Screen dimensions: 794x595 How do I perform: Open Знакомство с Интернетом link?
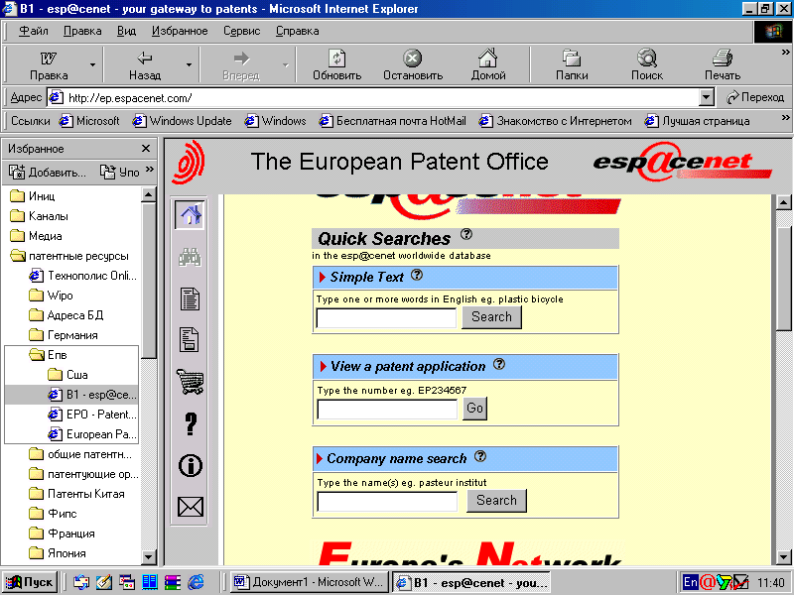tap(556, 121)
